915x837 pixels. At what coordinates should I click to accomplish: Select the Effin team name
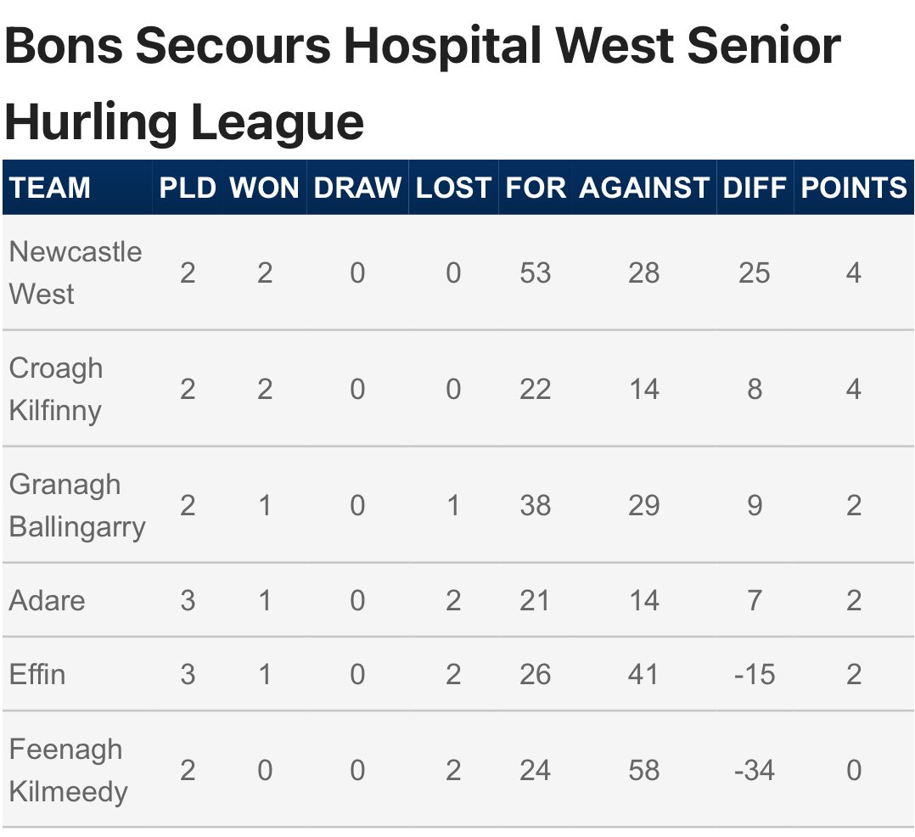click(x=37, y=674)
